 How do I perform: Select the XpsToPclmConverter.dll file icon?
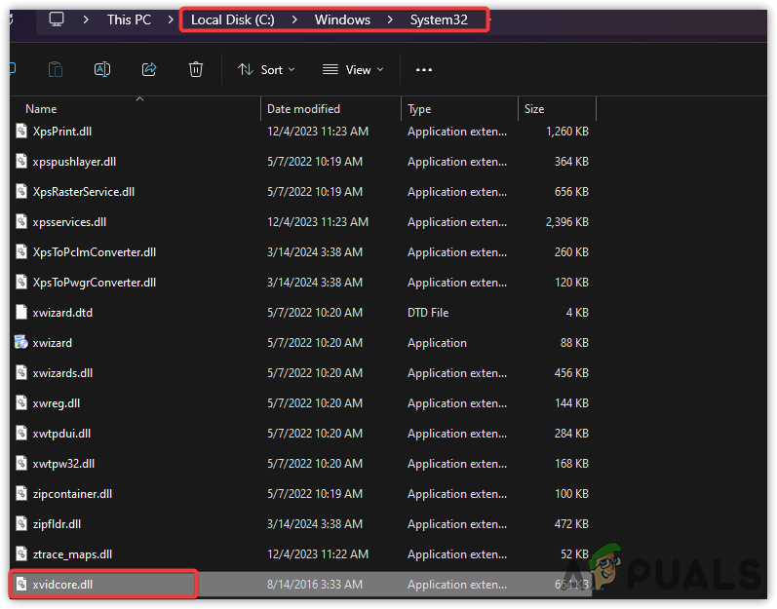21,252
